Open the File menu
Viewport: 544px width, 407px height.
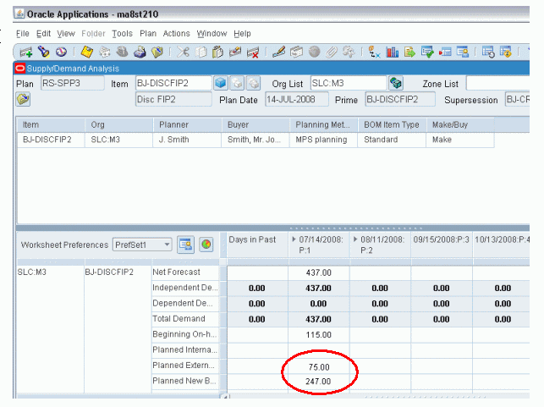pos(23,34)
